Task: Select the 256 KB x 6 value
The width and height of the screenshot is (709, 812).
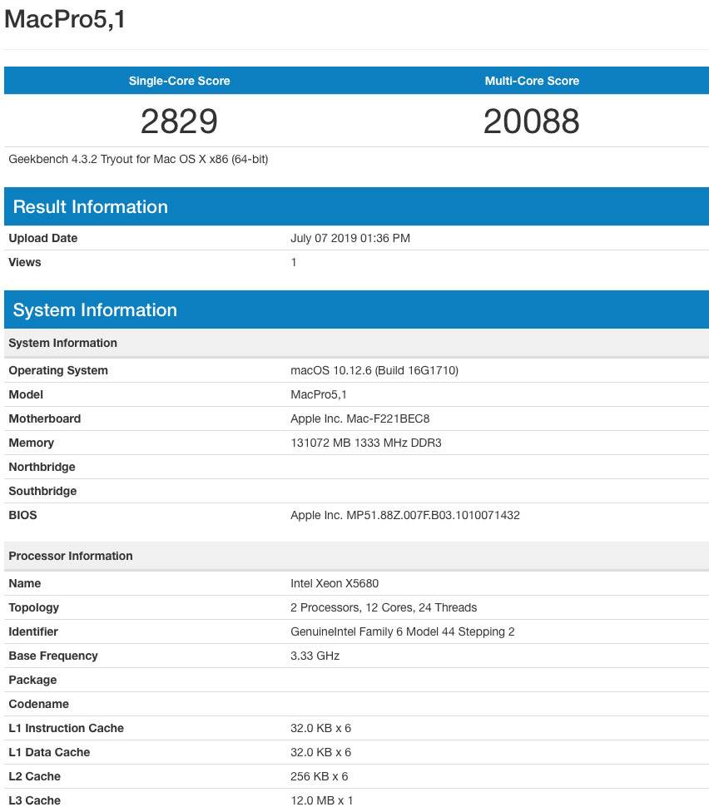Action: pos(319,776)
